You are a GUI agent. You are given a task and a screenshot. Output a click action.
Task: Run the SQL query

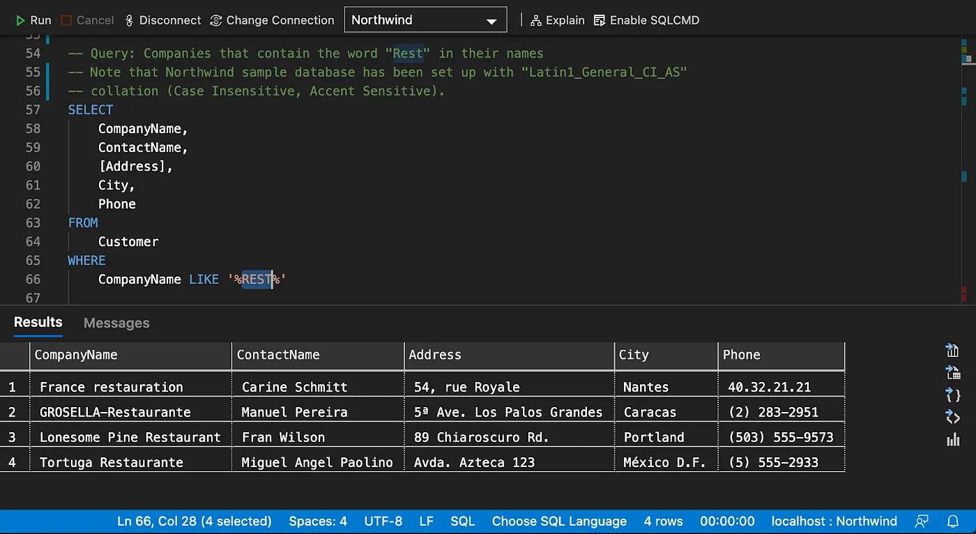(33, 20)
